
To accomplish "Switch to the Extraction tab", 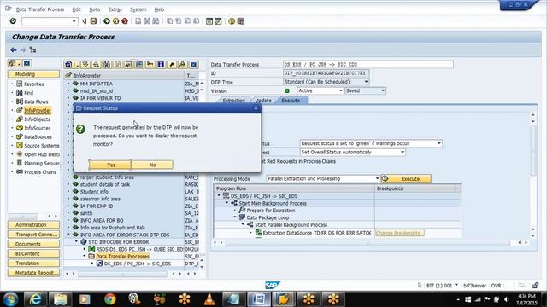I will coord(233,101).
